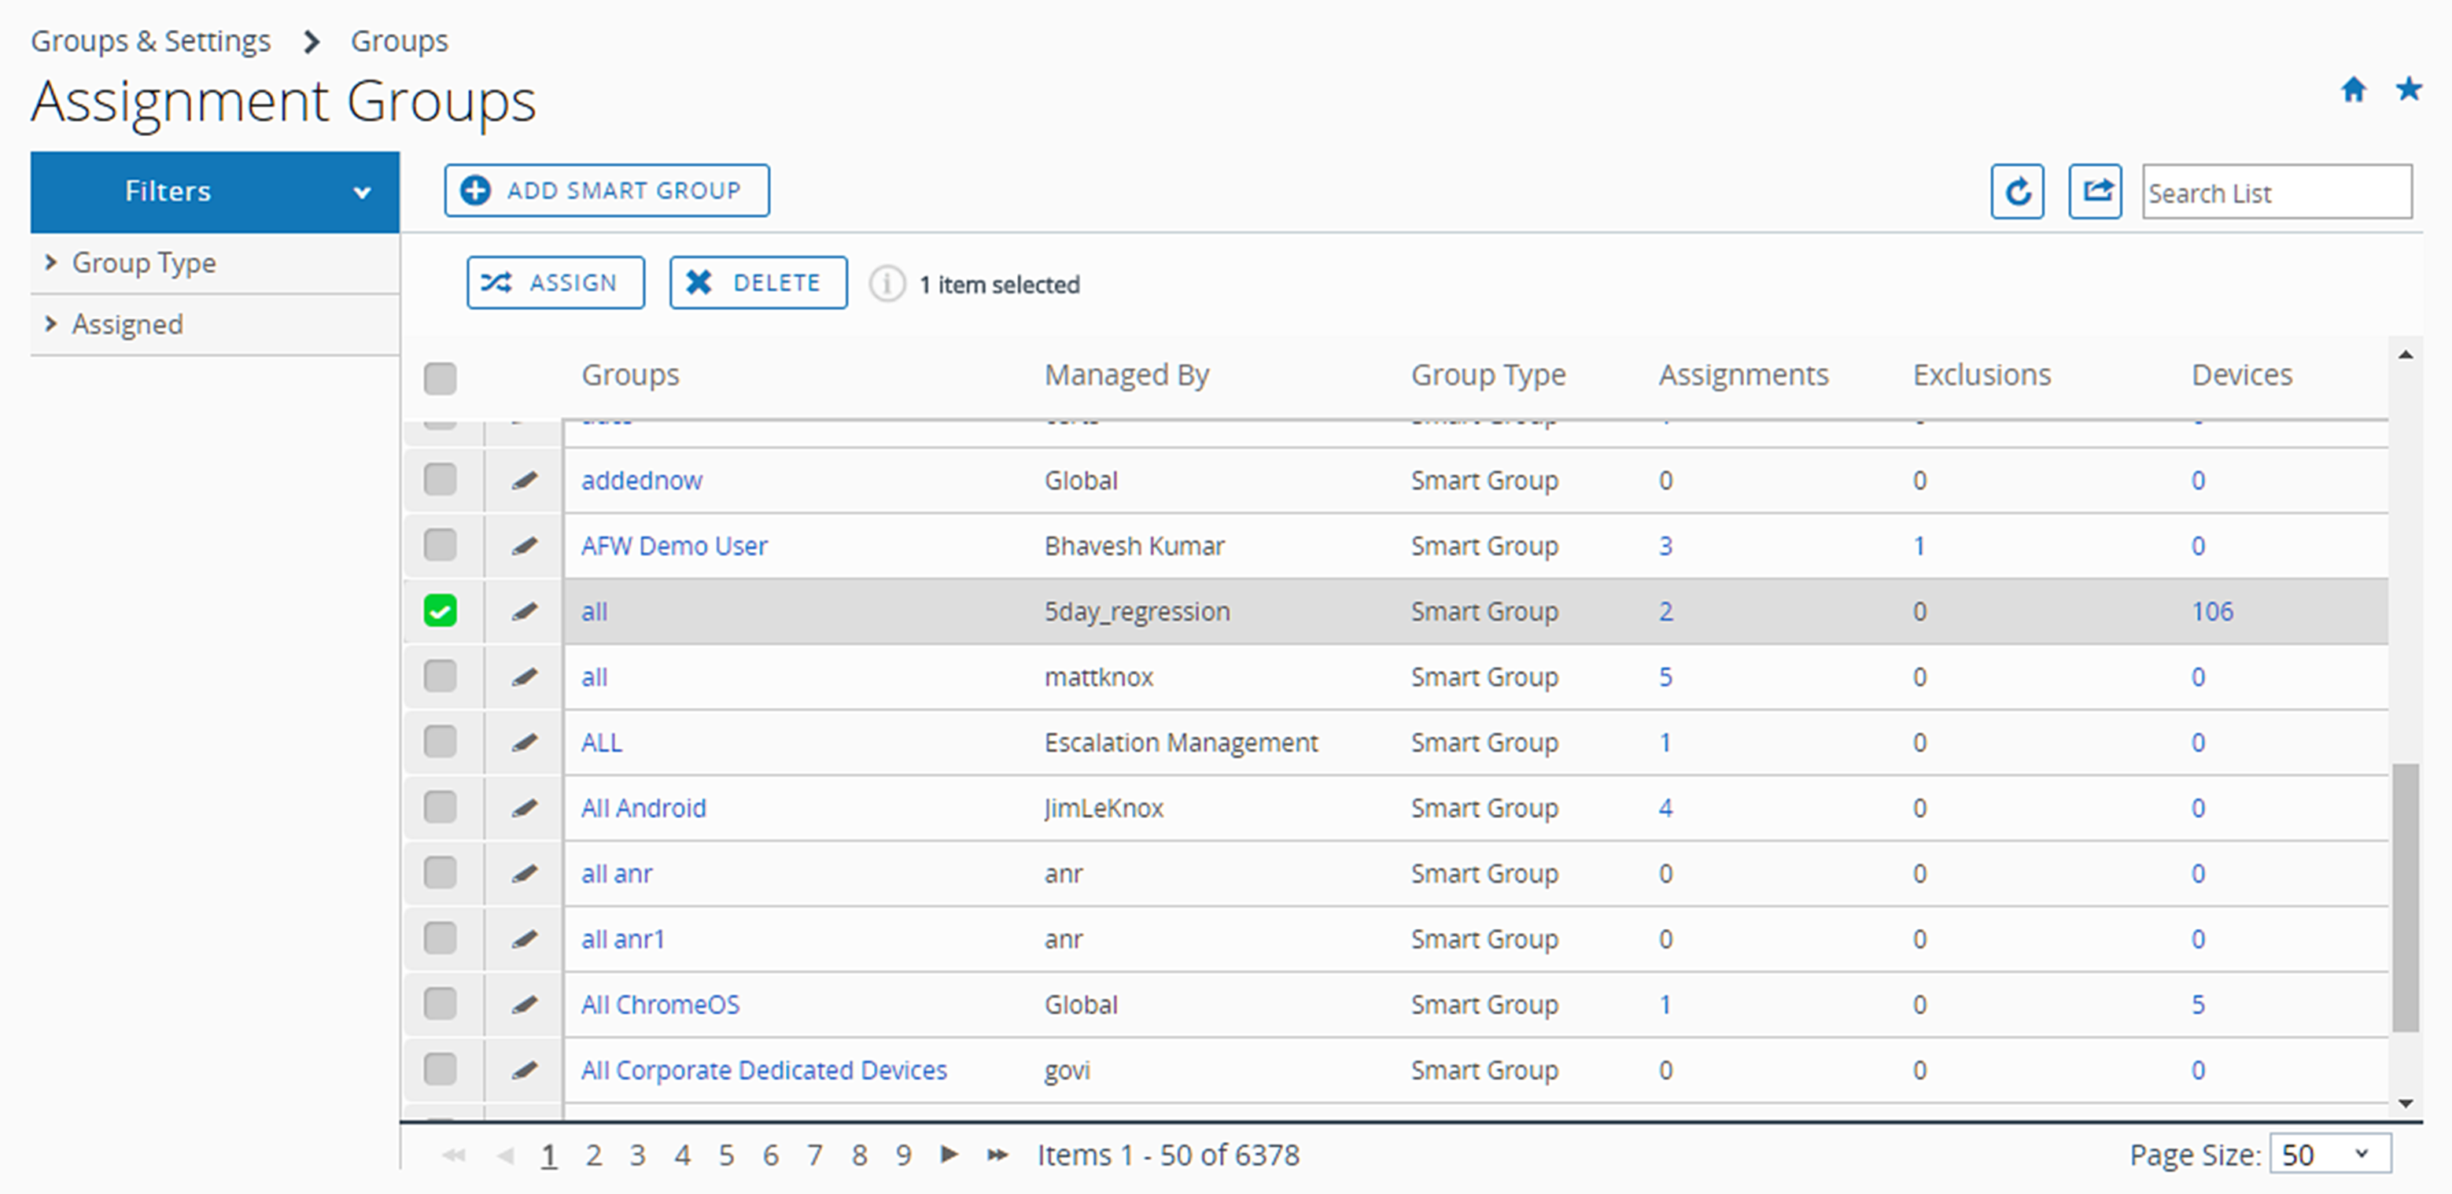Click the Search List input field
The height and width of the screenshot is (1194, 2452).
tap(2273, 190)
